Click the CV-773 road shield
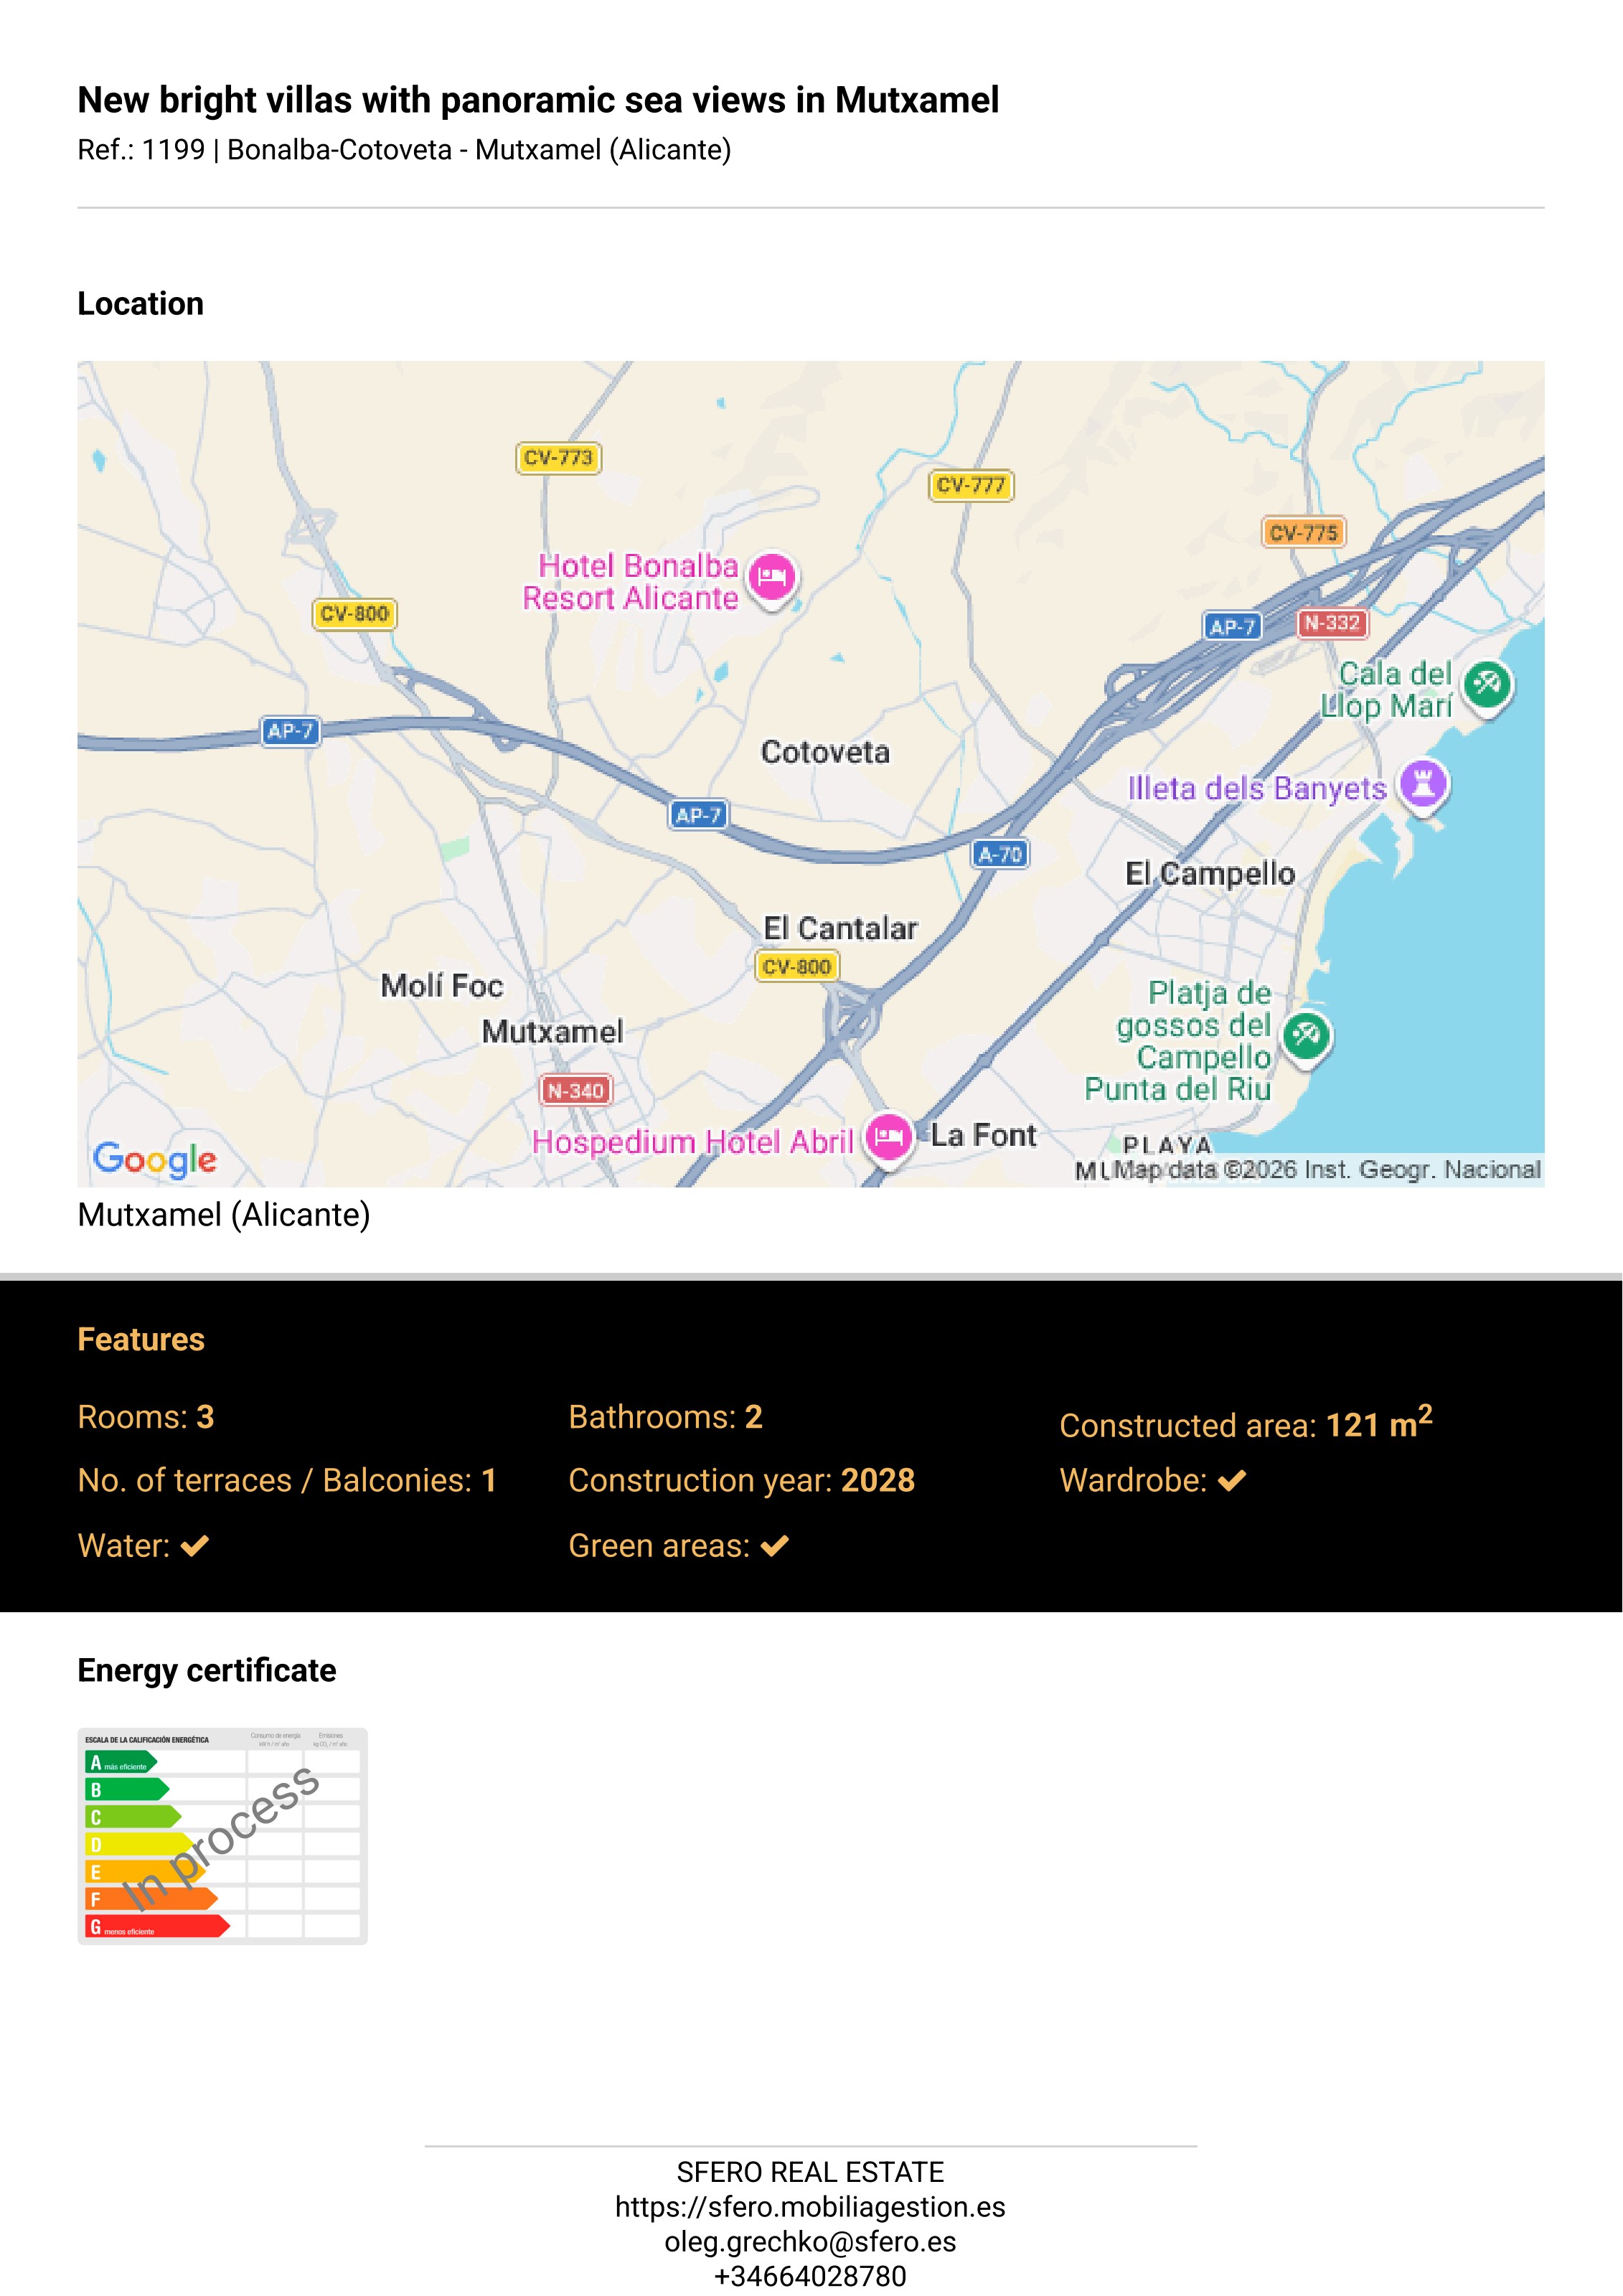 558,458
